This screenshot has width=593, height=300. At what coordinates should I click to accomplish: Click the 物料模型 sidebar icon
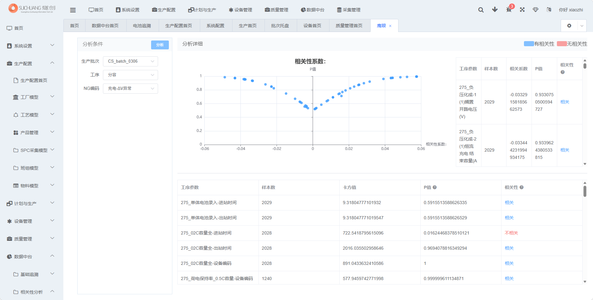click(16, 186)
